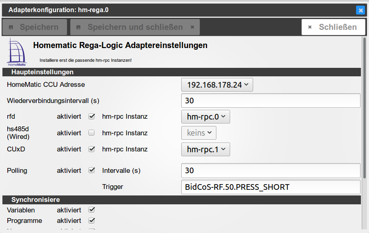This screenshot has height=233, width=369.
Task: Open the rfd hm-rpc.0 instance dropdown
Action: pos(205,117)
